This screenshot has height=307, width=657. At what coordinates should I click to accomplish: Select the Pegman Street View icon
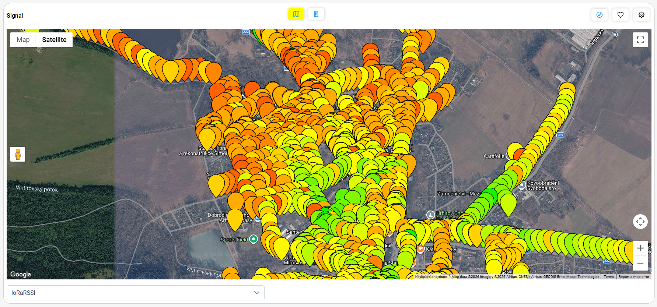point(18,154)
